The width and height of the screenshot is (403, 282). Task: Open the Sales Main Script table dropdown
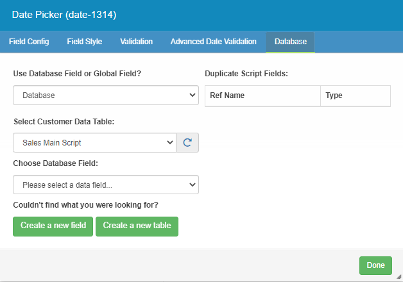point(94,143)
